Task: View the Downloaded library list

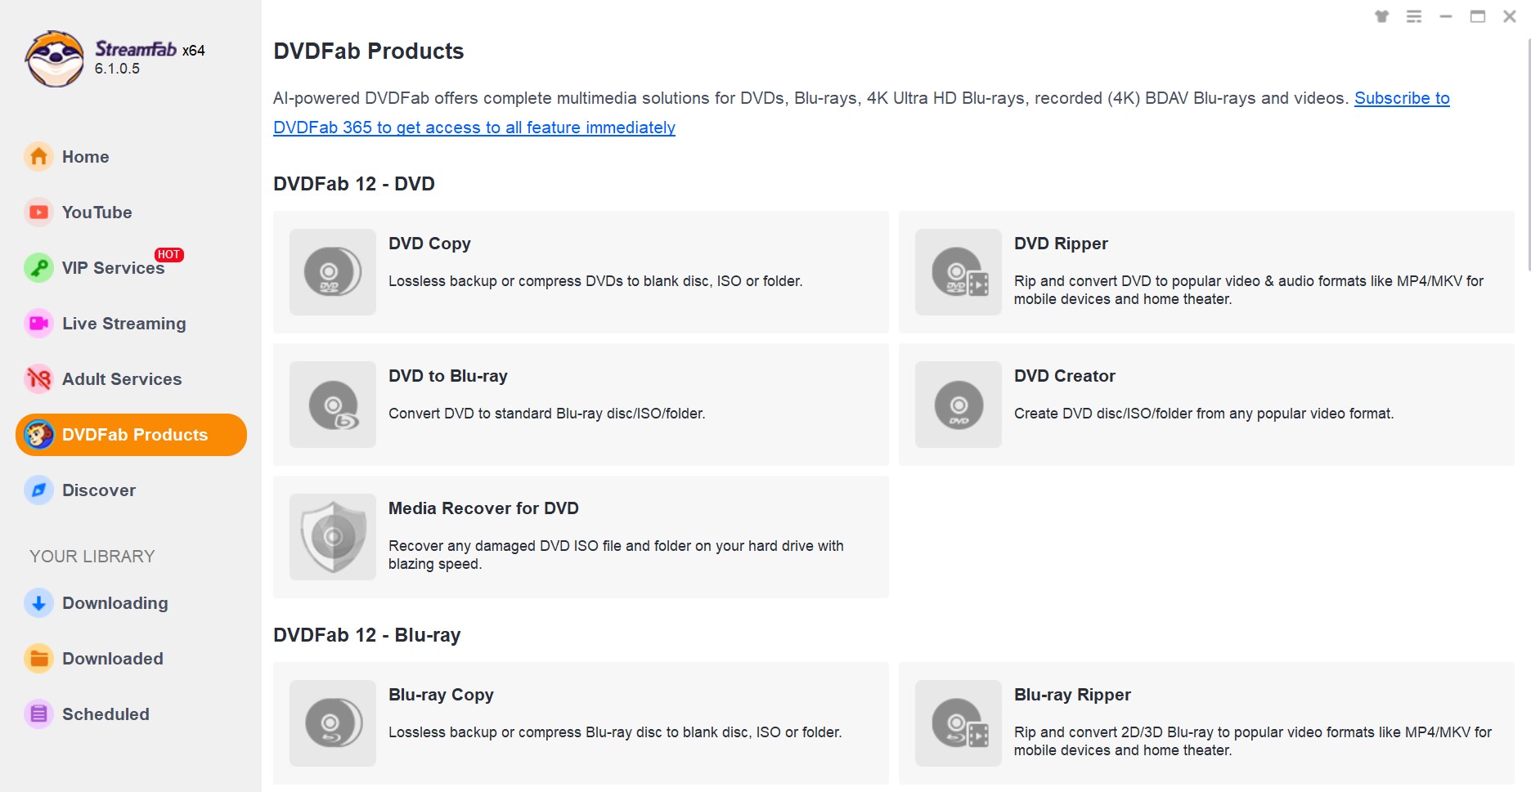Action: [131, 658]
